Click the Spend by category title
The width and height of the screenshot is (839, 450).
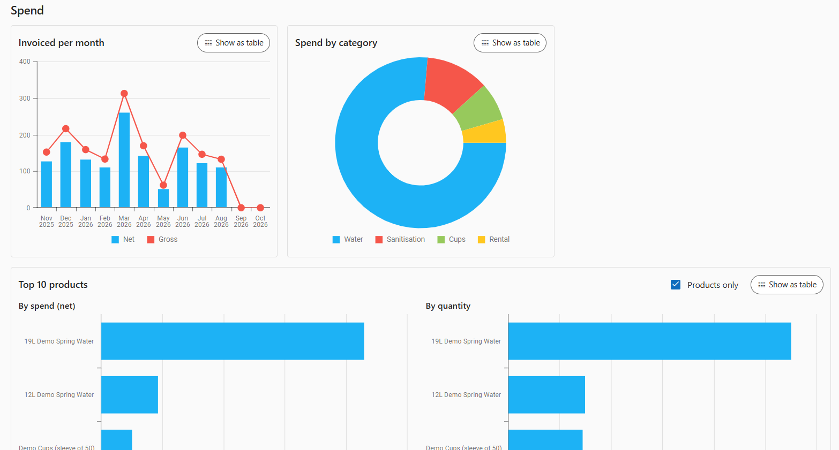click(336, 43)
